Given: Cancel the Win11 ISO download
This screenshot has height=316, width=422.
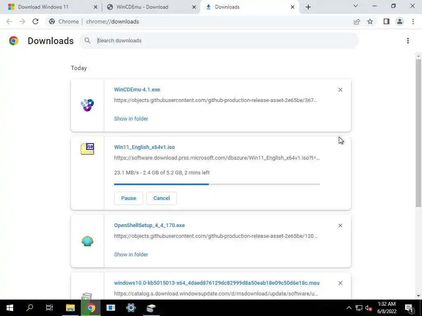Looking at the screenshot, I should pyautogui.click(x=162, y=198).
